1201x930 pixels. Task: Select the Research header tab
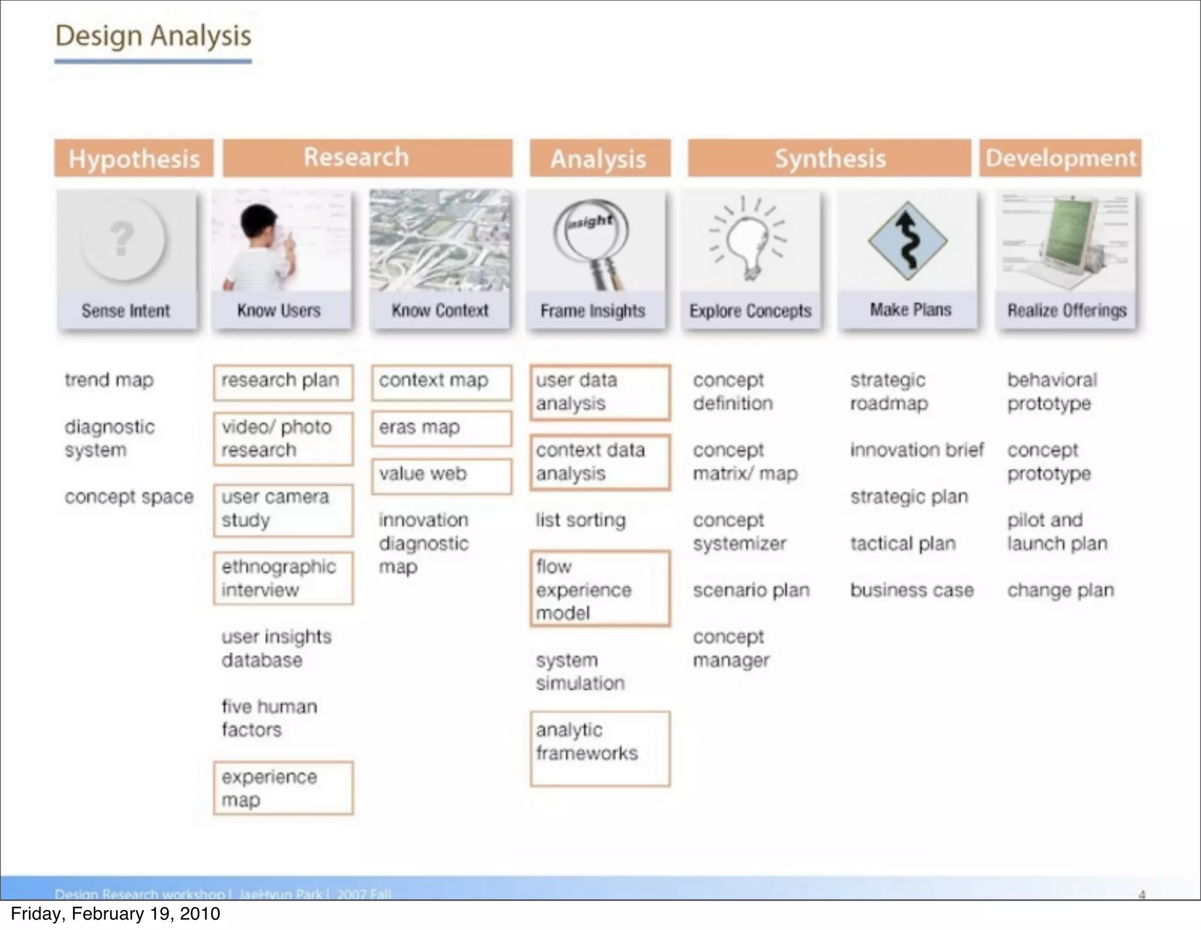367,158
